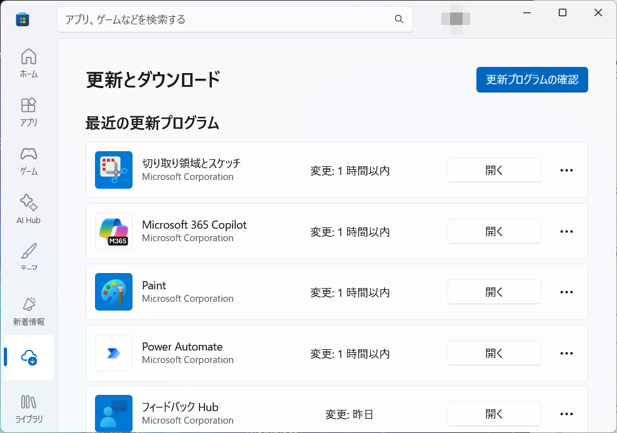Screen dimensions: 617x433
Task: Click 開く for Microsoft 365 Copilot
Action: pos(494,231)
